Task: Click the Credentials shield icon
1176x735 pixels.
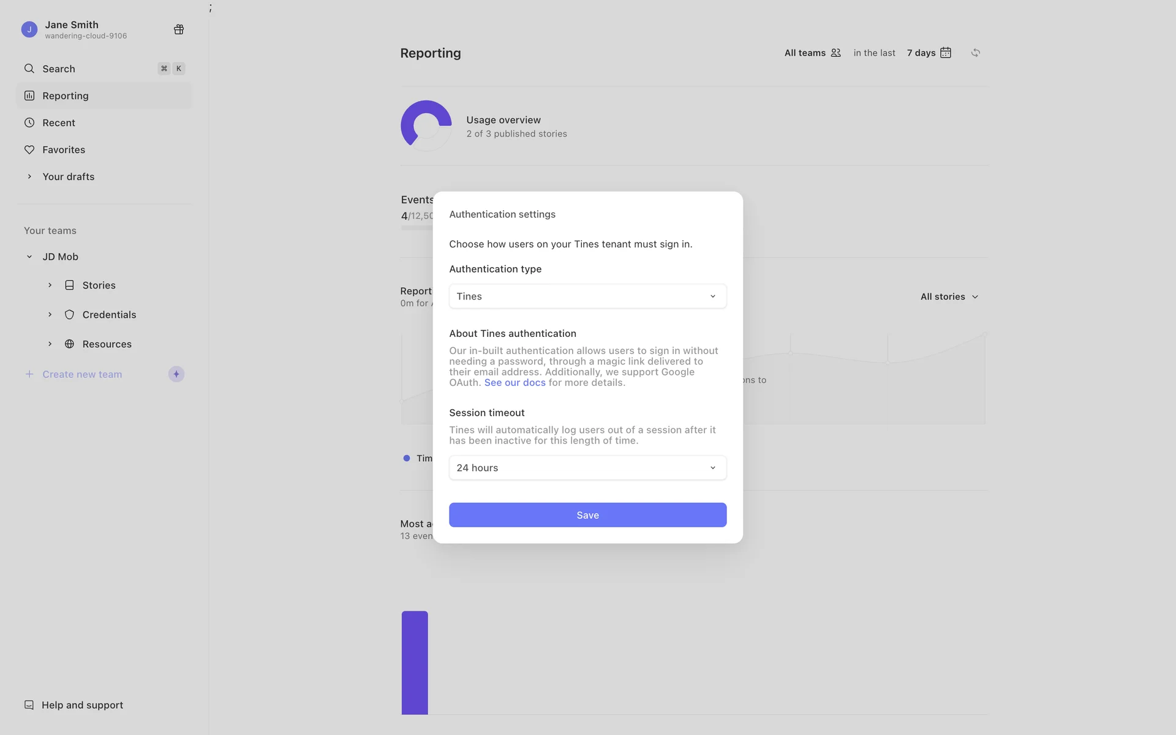Action: click(70, 315)
